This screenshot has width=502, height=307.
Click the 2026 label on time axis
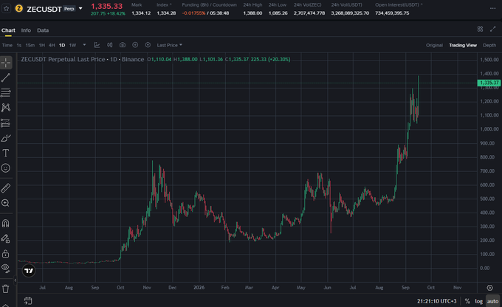(199, 288)
